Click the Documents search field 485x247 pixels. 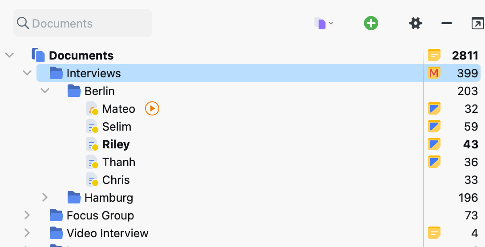tap(83, 23)
